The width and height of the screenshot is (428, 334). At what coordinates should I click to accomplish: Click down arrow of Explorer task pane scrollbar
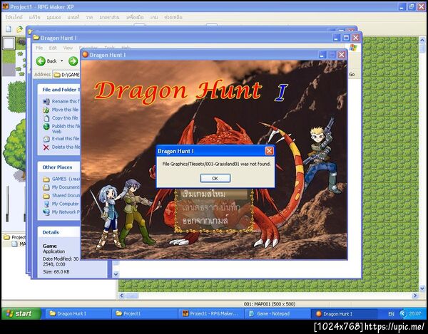tap(116, 274)
